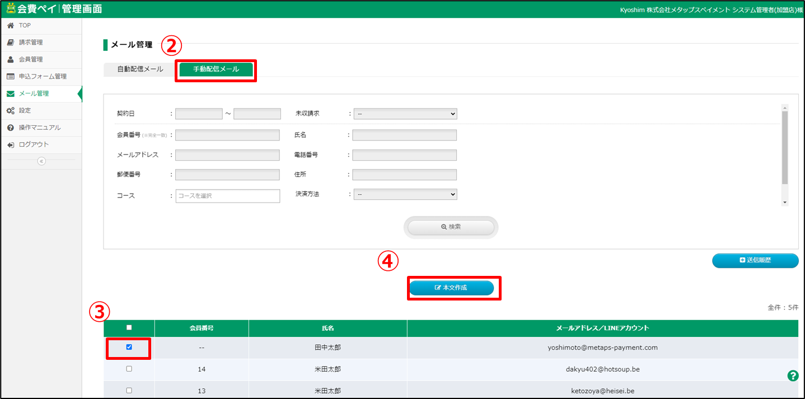
Task: Select the 手動配信メール tab
Action: [216, 69]
